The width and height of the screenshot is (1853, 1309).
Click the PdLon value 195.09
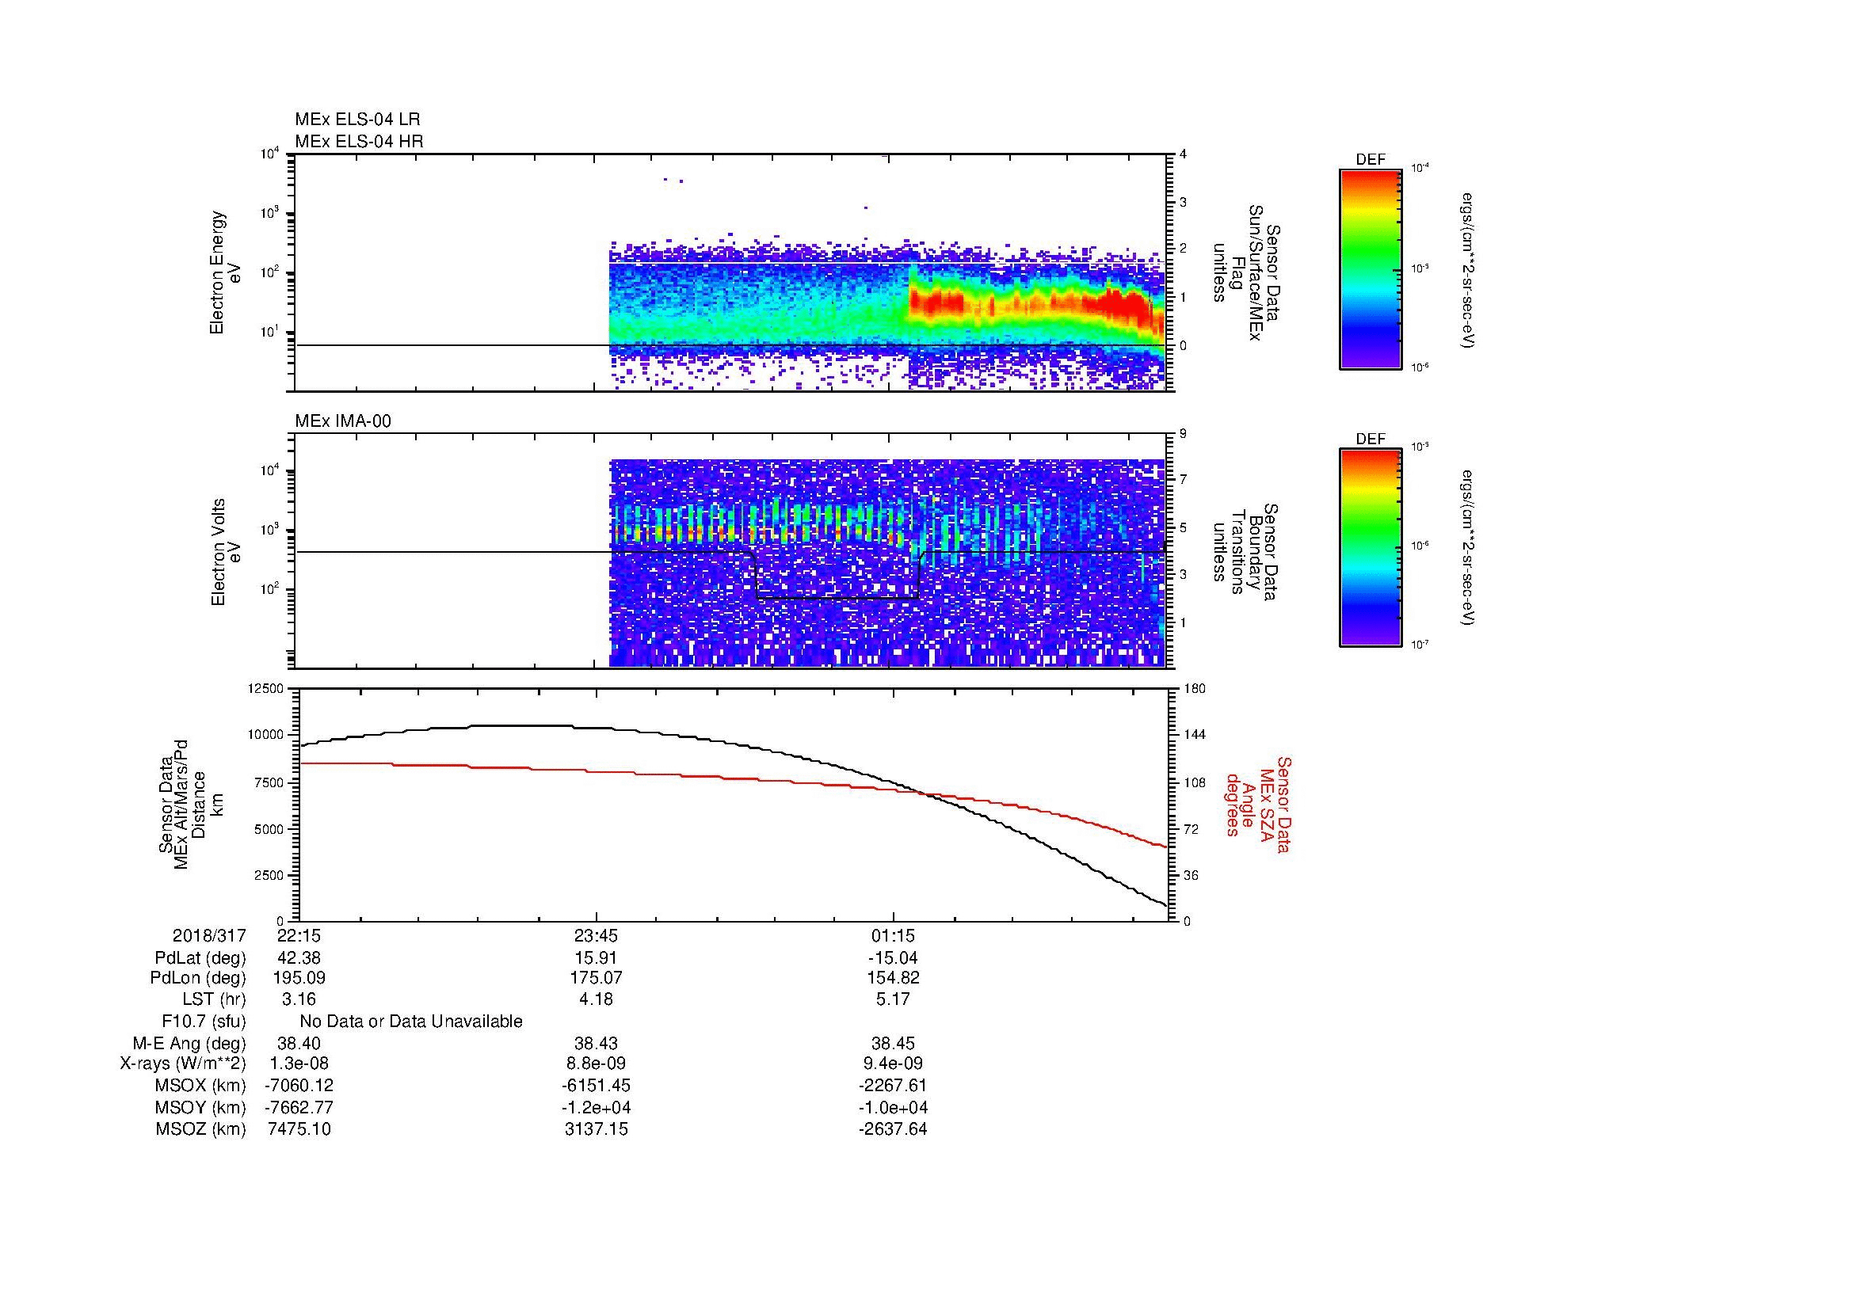(299, 978)
